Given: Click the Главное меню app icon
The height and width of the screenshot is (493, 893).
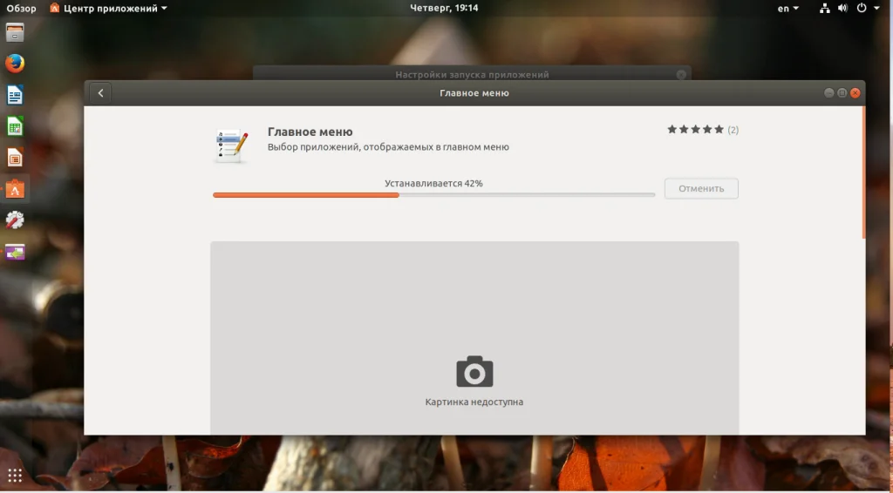Looking at the screenshot, I should click(231, 146).
